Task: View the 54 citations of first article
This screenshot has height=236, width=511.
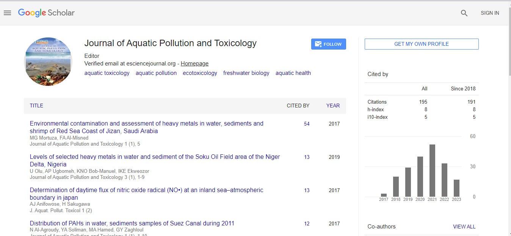Action: tap(307, 124)
